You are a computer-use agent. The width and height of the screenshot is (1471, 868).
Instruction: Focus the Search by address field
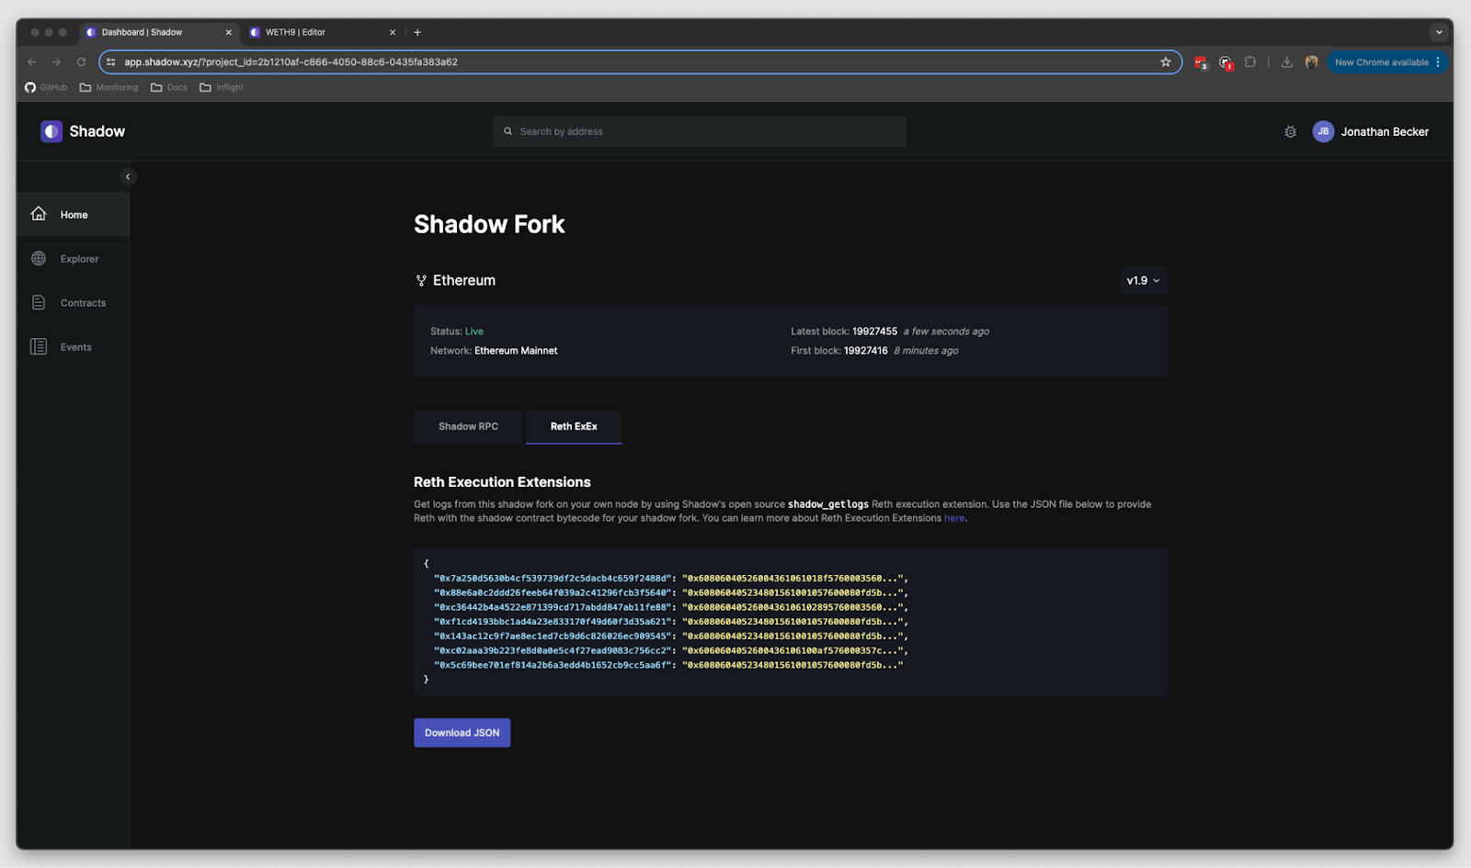(x=700, y=131)
